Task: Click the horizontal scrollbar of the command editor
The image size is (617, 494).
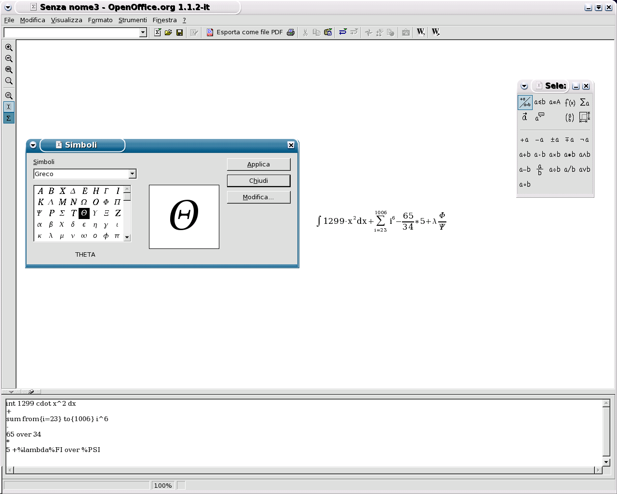Action: [x=305, y=470]
